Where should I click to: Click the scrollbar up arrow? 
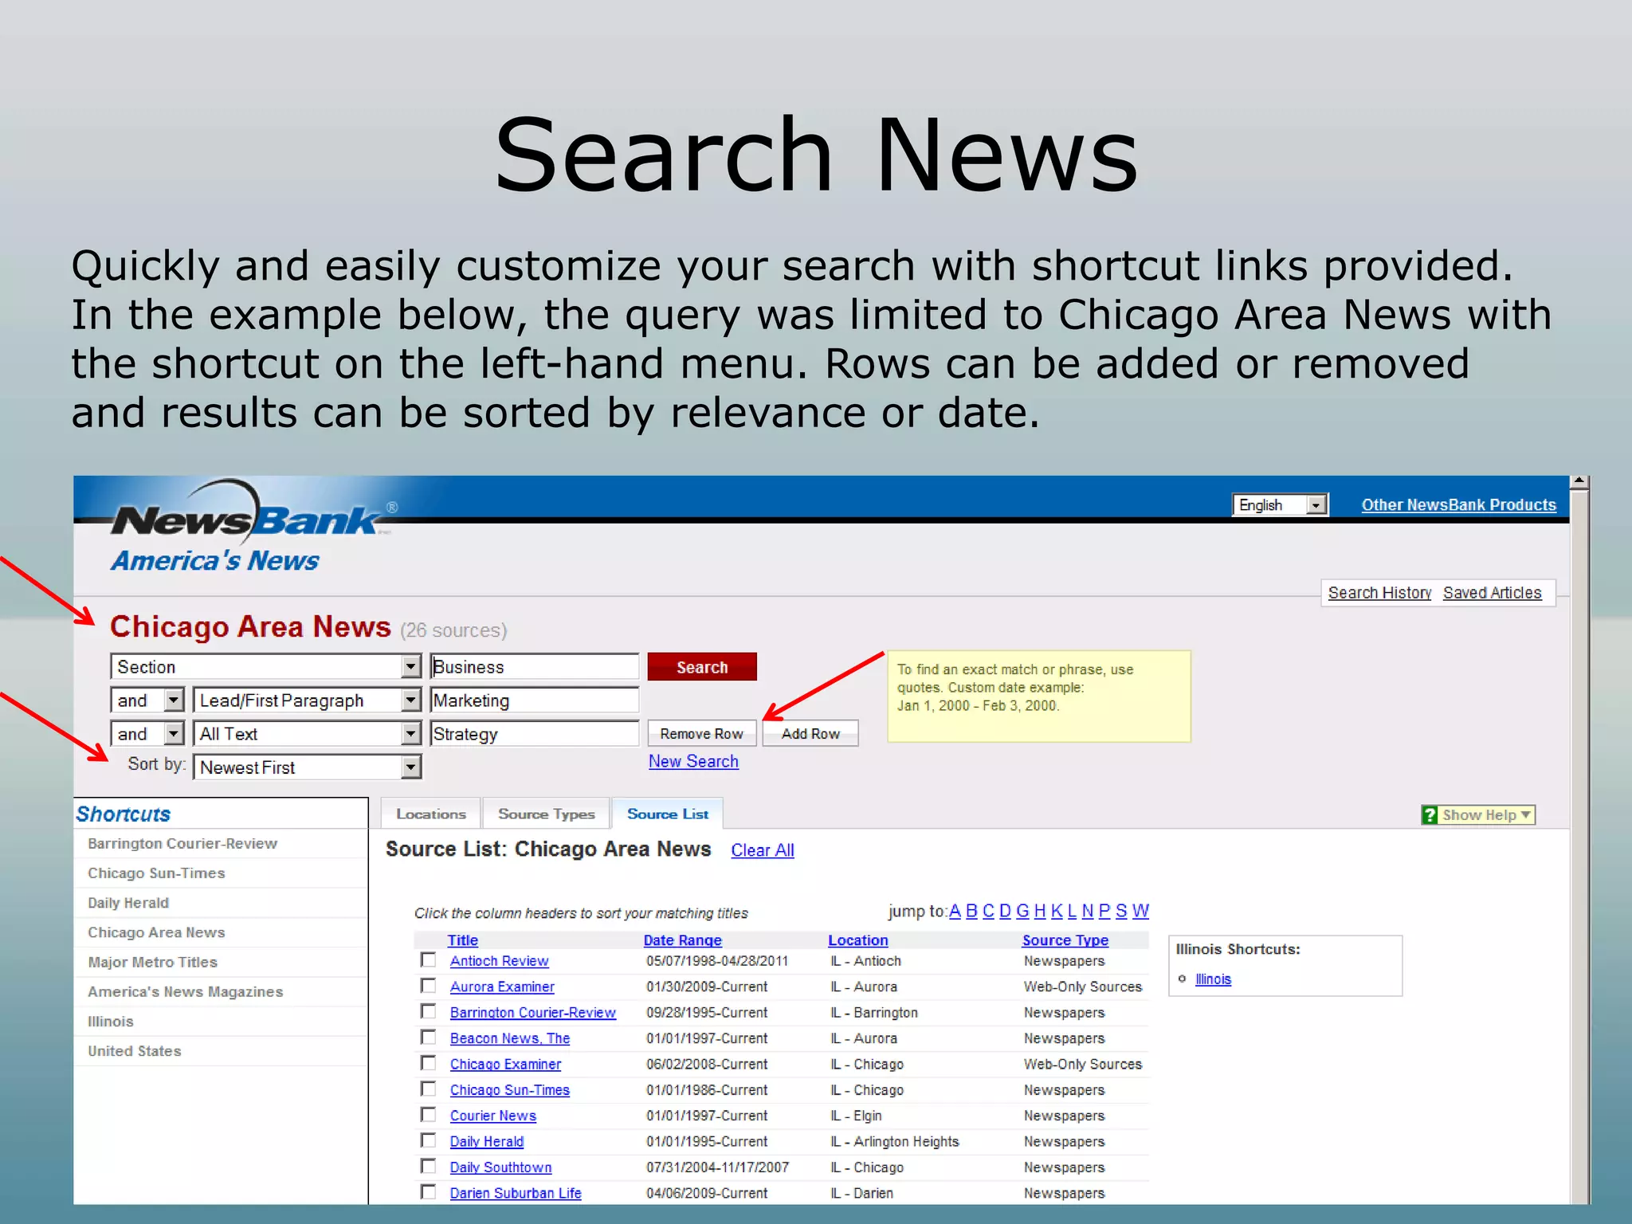1579,482
